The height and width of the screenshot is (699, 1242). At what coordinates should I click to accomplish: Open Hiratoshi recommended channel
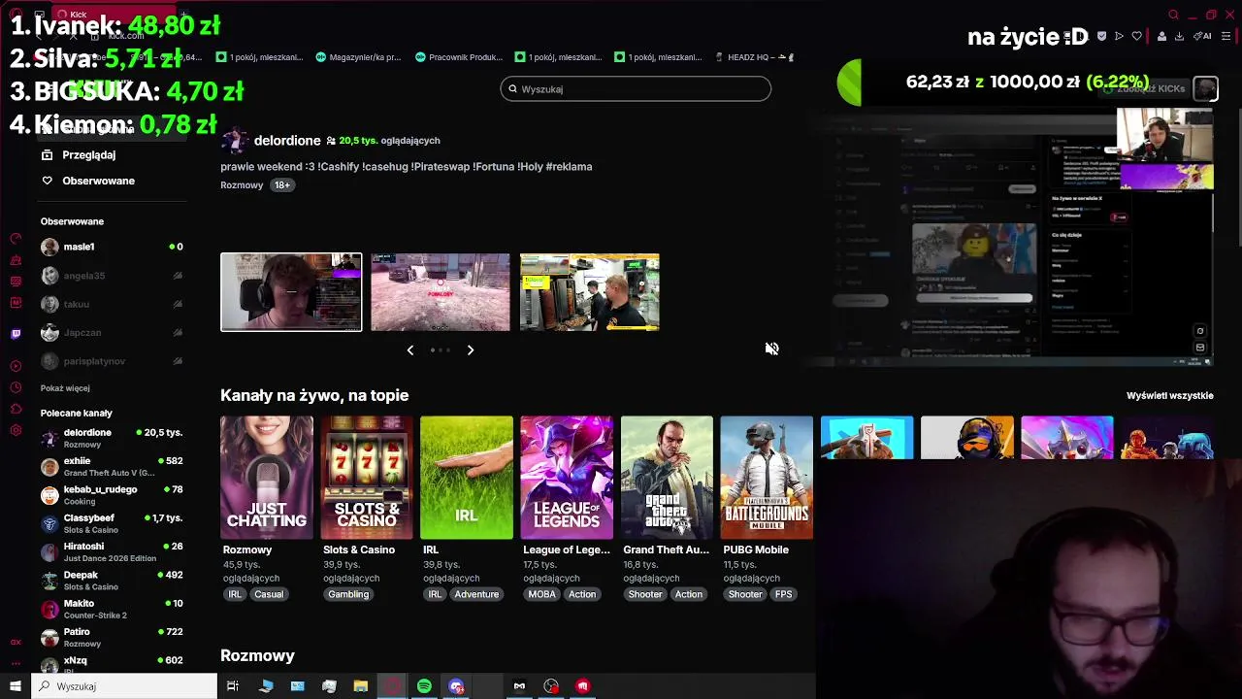tap(112, 552)
